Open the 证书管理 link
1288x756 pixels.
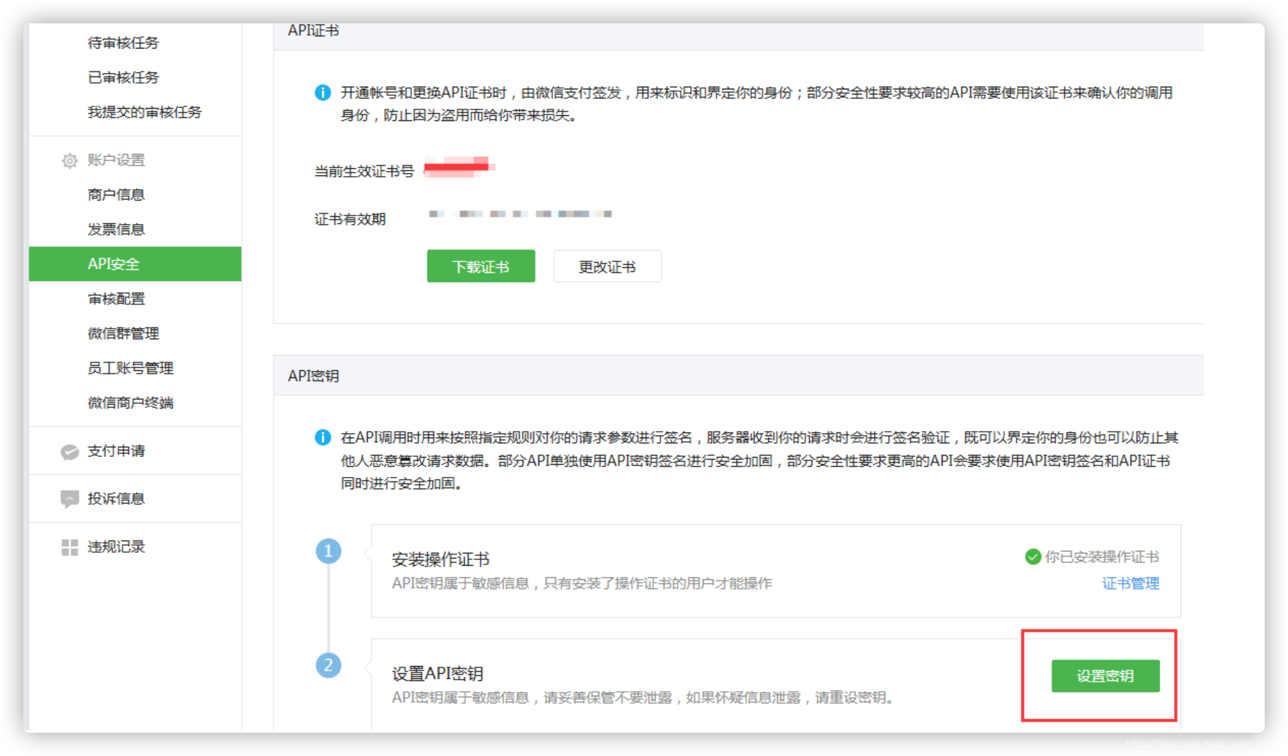click(x=1130, y=583)
